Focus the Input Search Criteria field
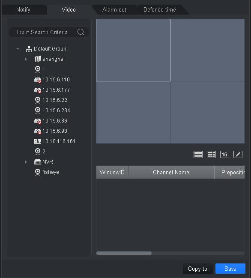 coord(49,32)
